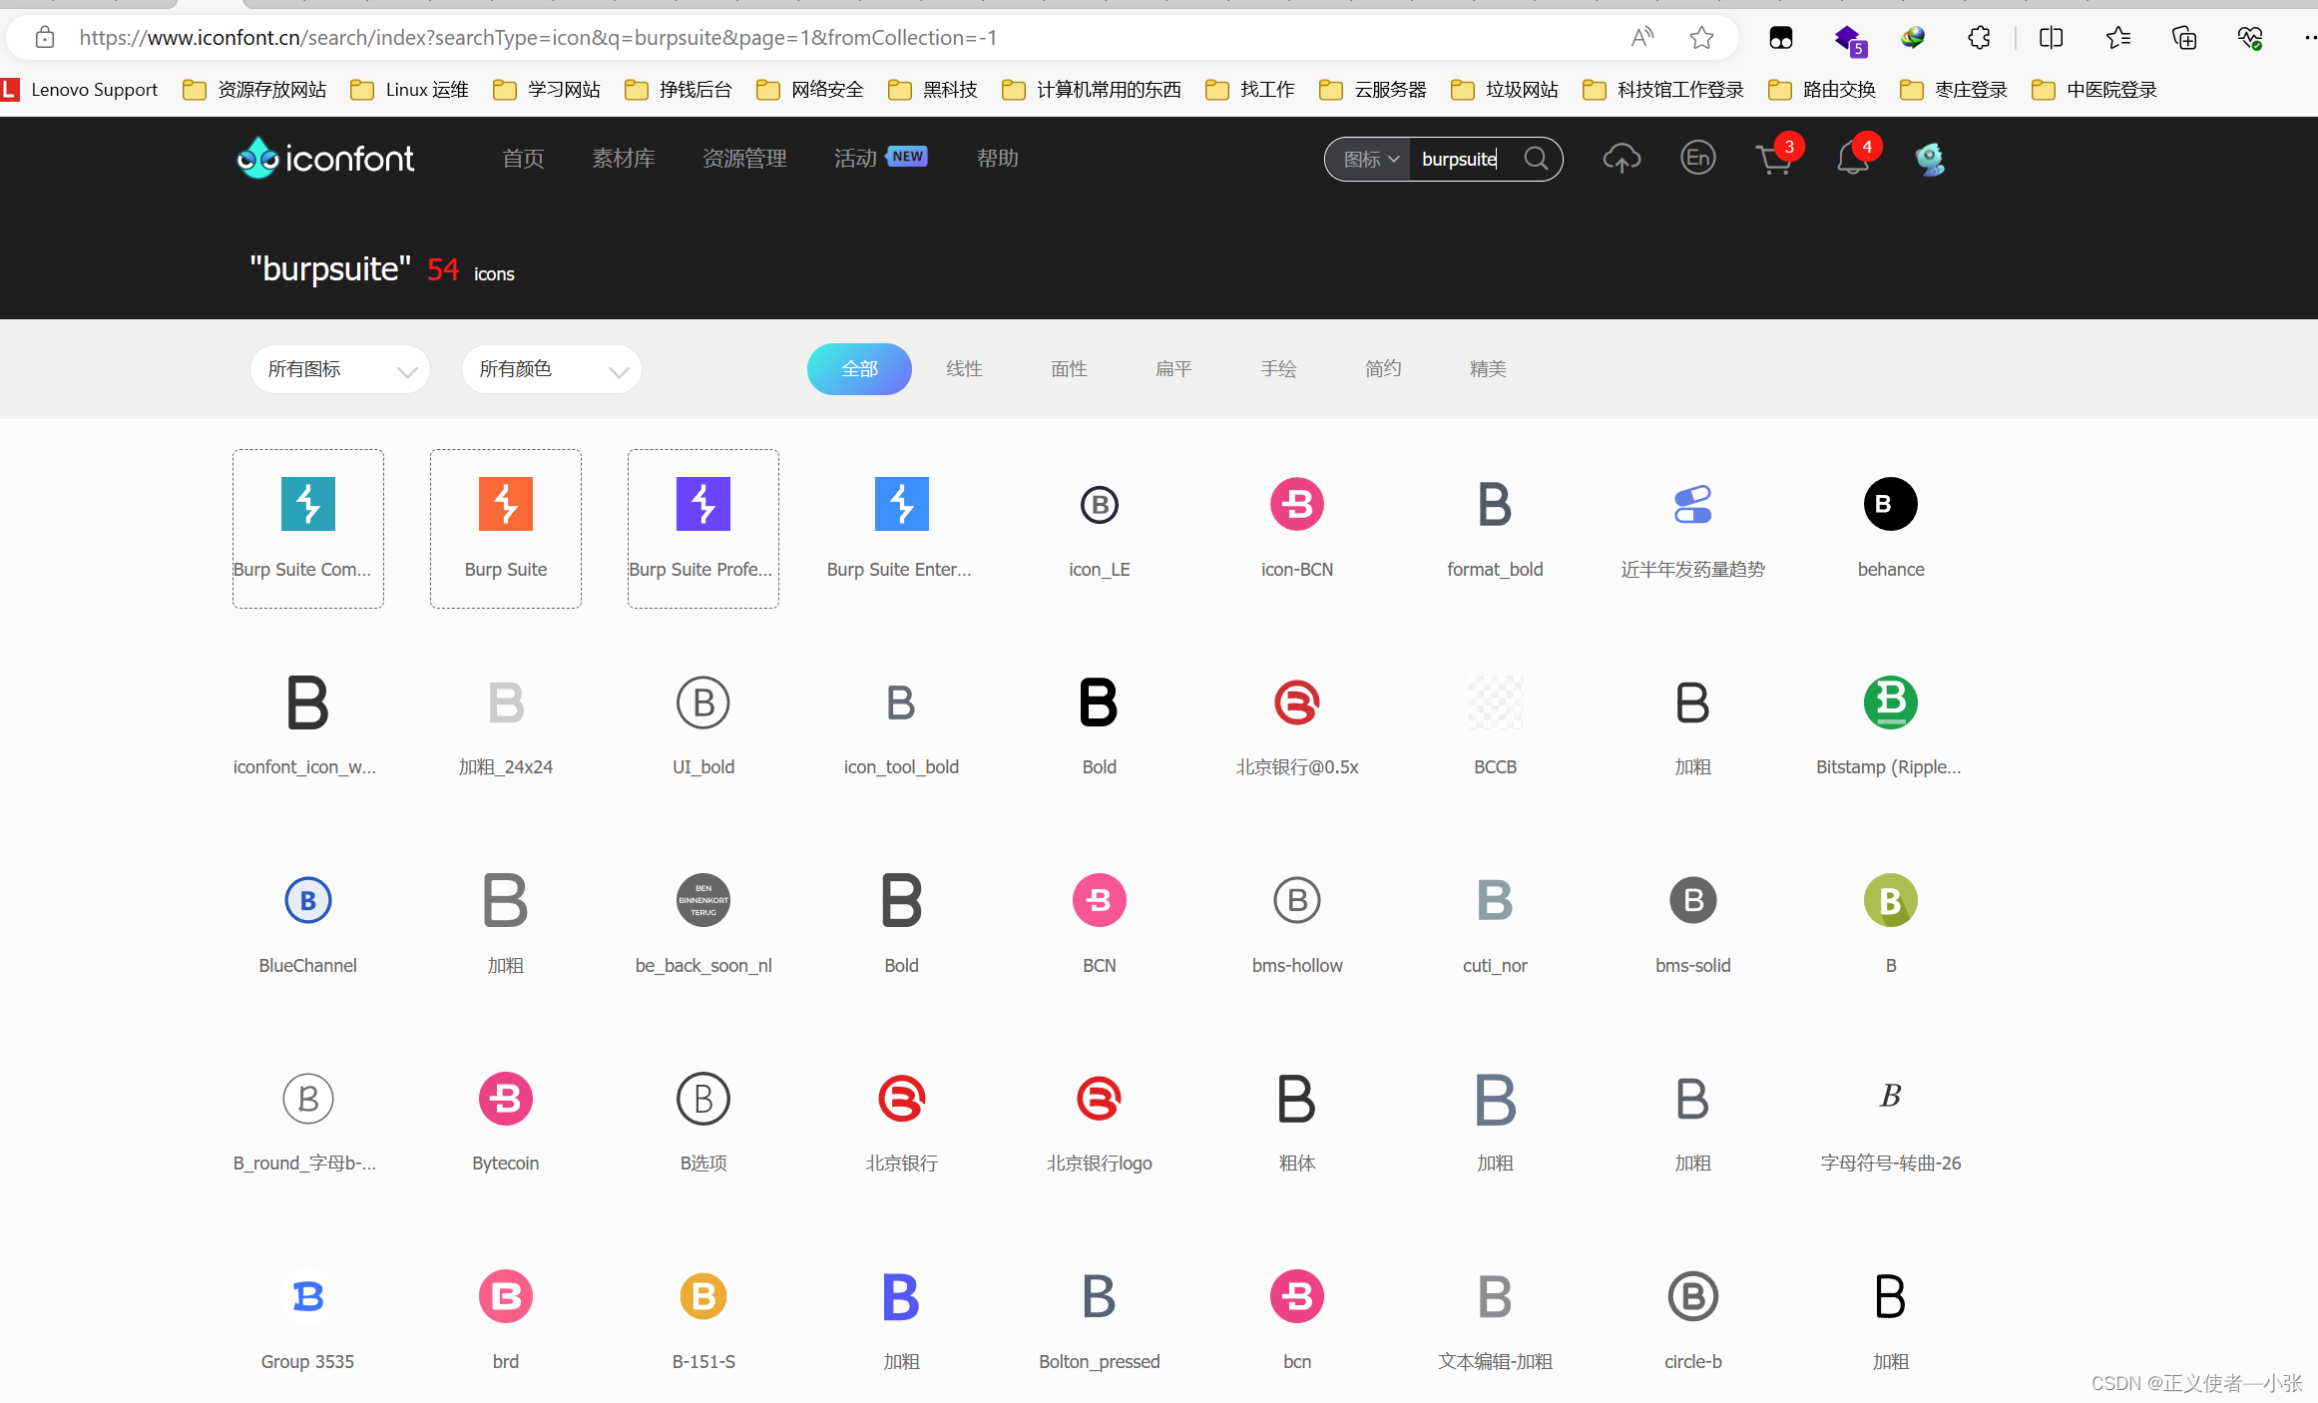Open 资源管理 in the navigation

(x=744, y=159)
